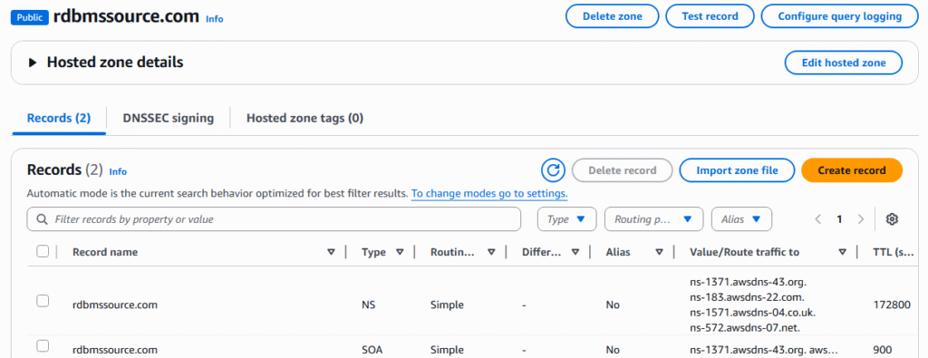This screenshot has width=928, height=358.
Task: Open the Routing policy filter dropdown
Action: (x=653, y=219)
